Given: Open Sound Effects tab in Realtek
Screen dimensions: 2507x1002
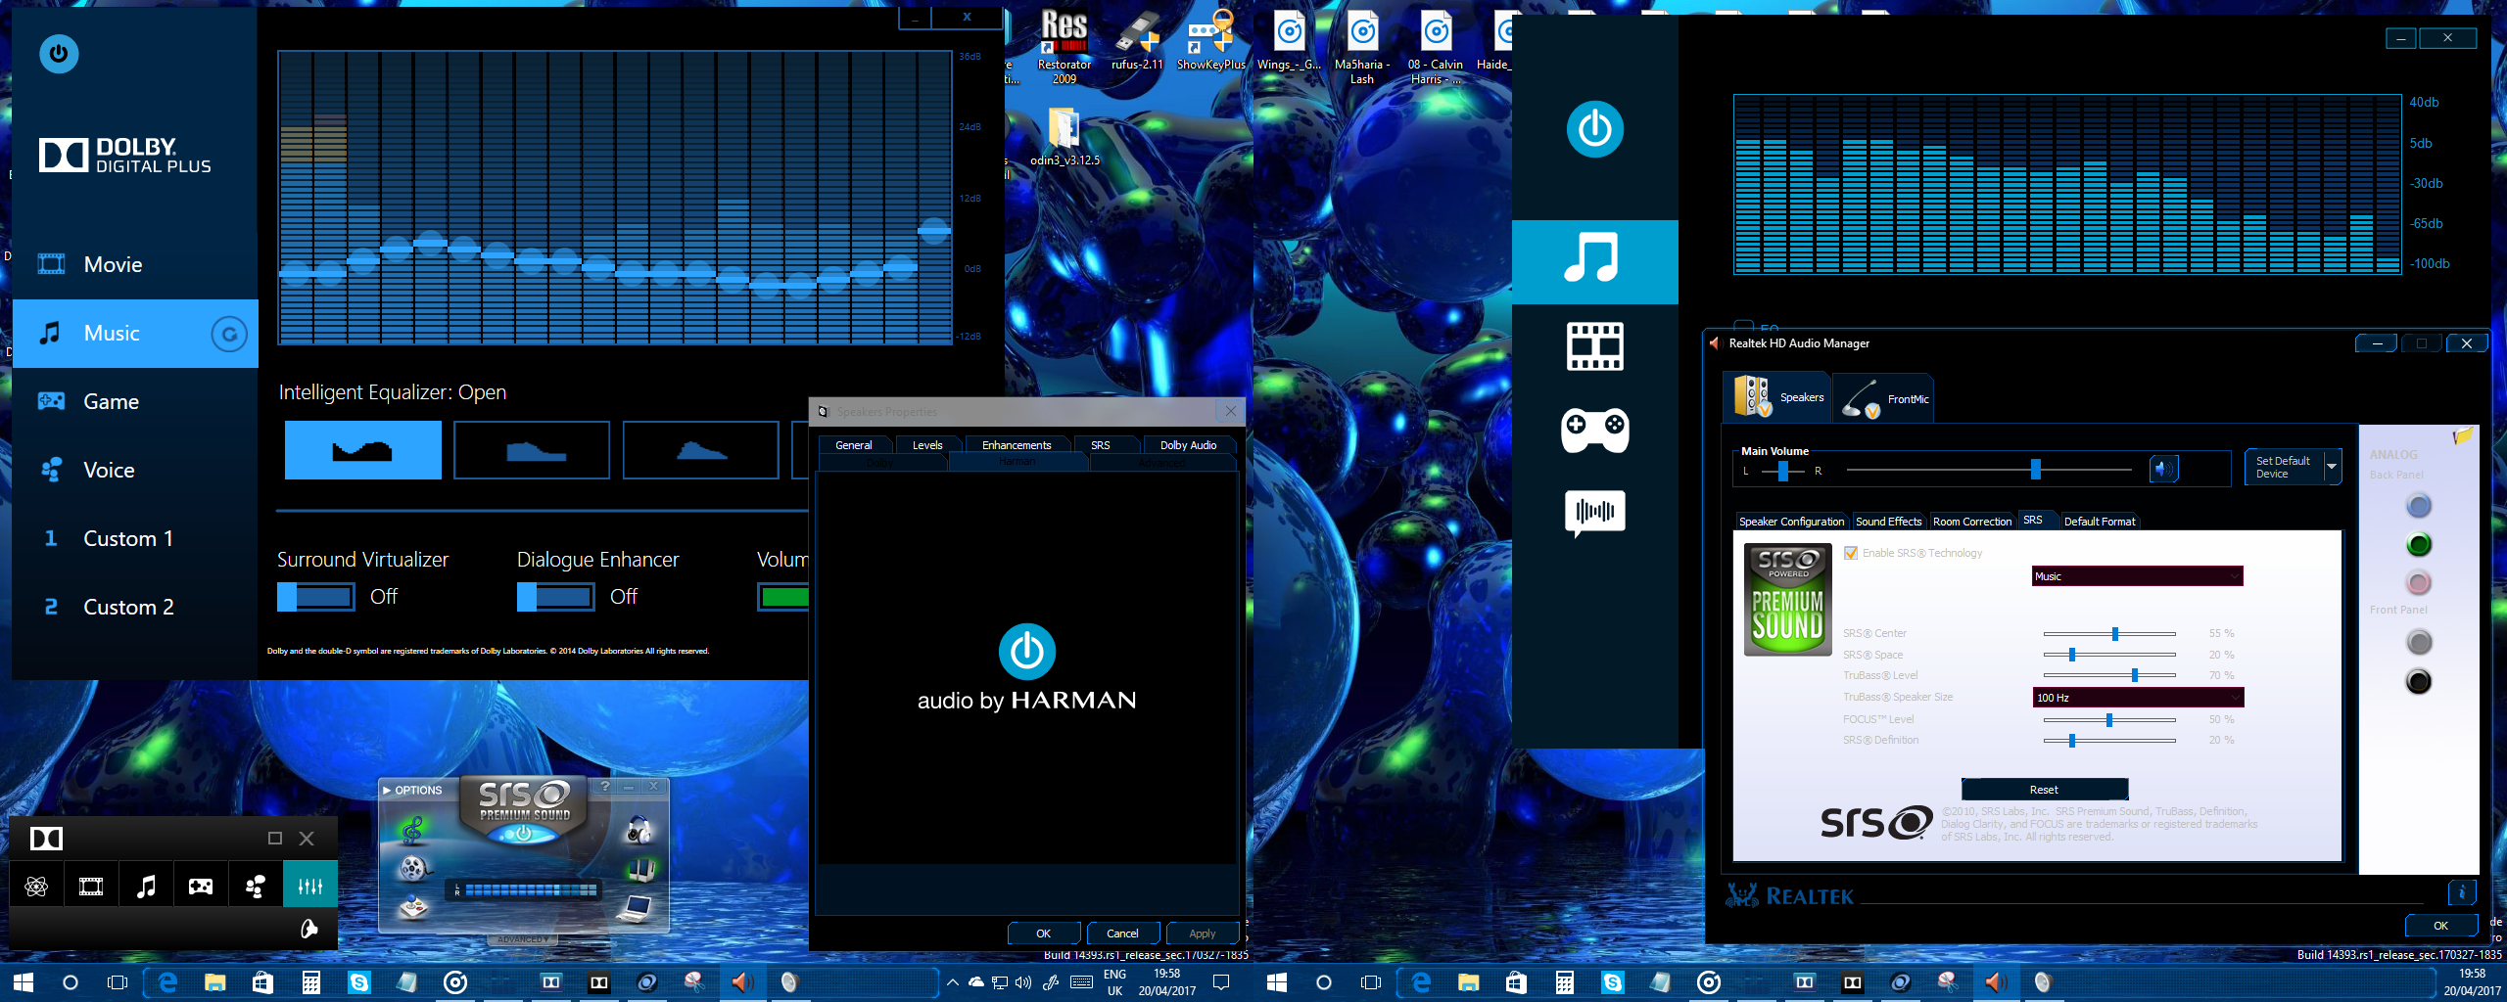Looking at the screenshot, I should coord(1888,522).
